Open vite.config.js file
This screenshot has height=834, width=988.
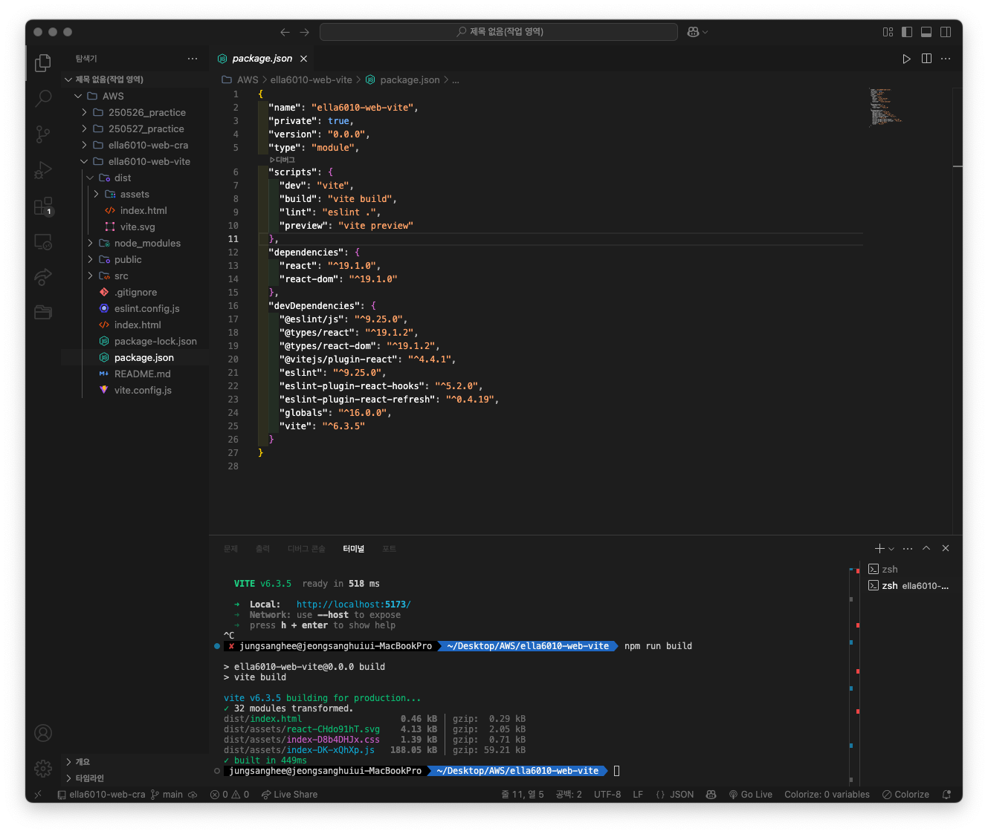(143, 390)
